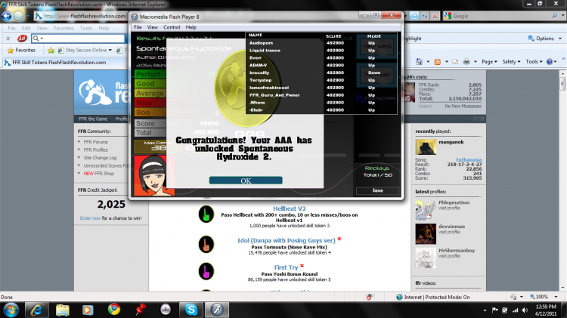Close the Ask toolbar with the X
This screenshot has width=567, height=318.
pos(8,38)
